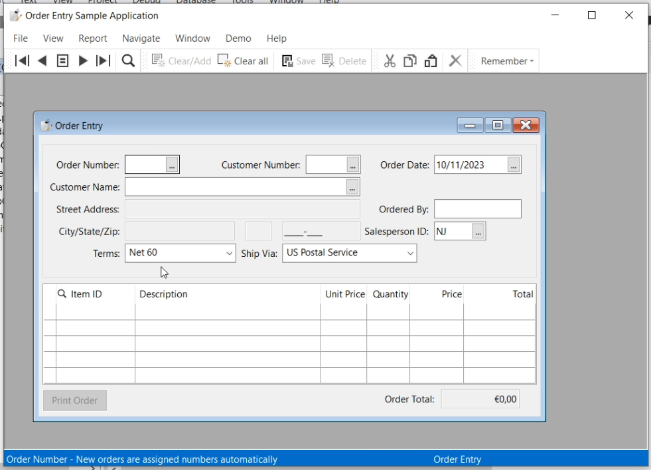Click the Salesperson ID lookup button
The height and width of the screenshot is (470, 651).
pos(478,231)
